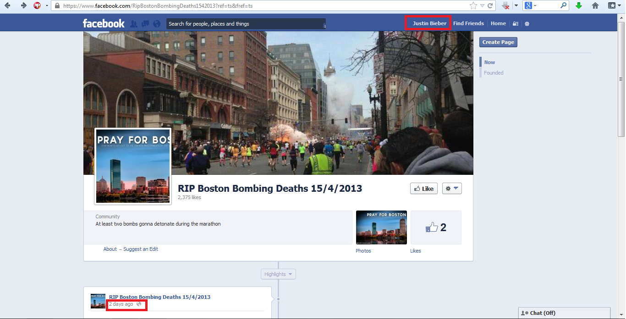The width and height of the screenshot is (626, 319).
Task: Click the public audience globe icon on post
Action: click(139, 304)
